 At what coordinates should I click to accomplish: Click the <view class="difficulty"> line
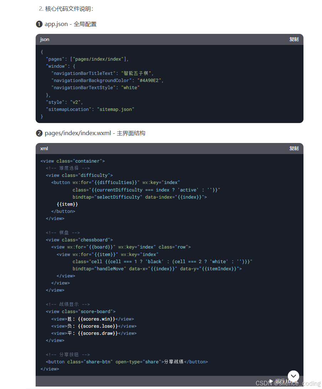click(x=79, y=175)
